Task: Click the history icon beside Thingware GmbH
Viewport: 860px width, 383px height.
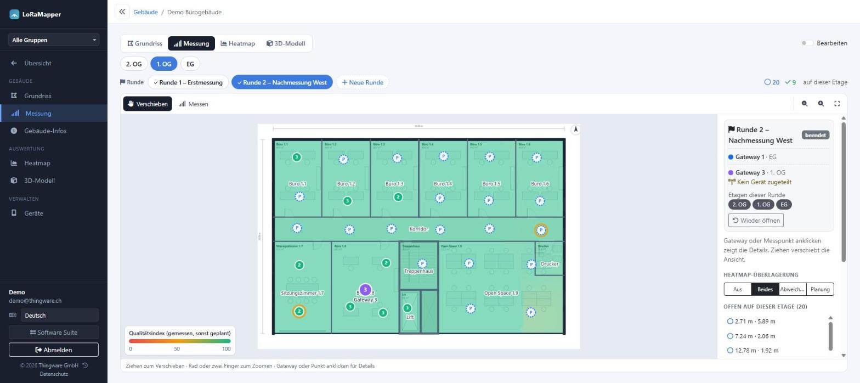Action: [x=85, y=365]
